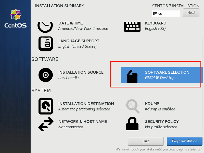
Task: Click 'Not connected' network status
Action: click(x=71, y=127)
